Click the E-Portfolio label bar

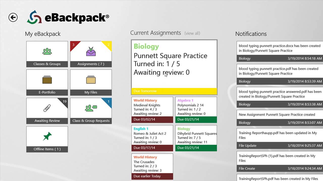(47, 92)
